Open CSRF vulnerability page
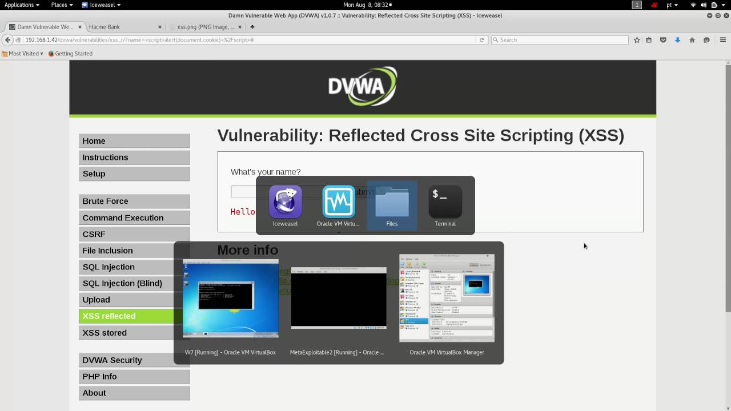The image size is (731, 411). tap(134, 234)
